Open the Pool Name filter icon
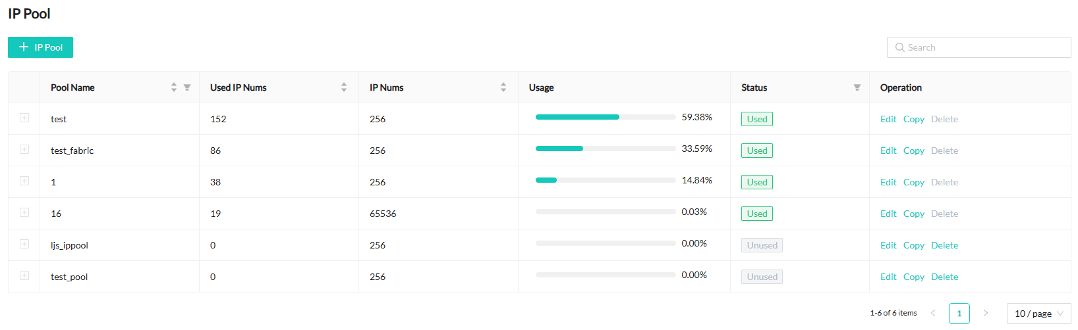The image size is (1078, 330). click(187, 87)
